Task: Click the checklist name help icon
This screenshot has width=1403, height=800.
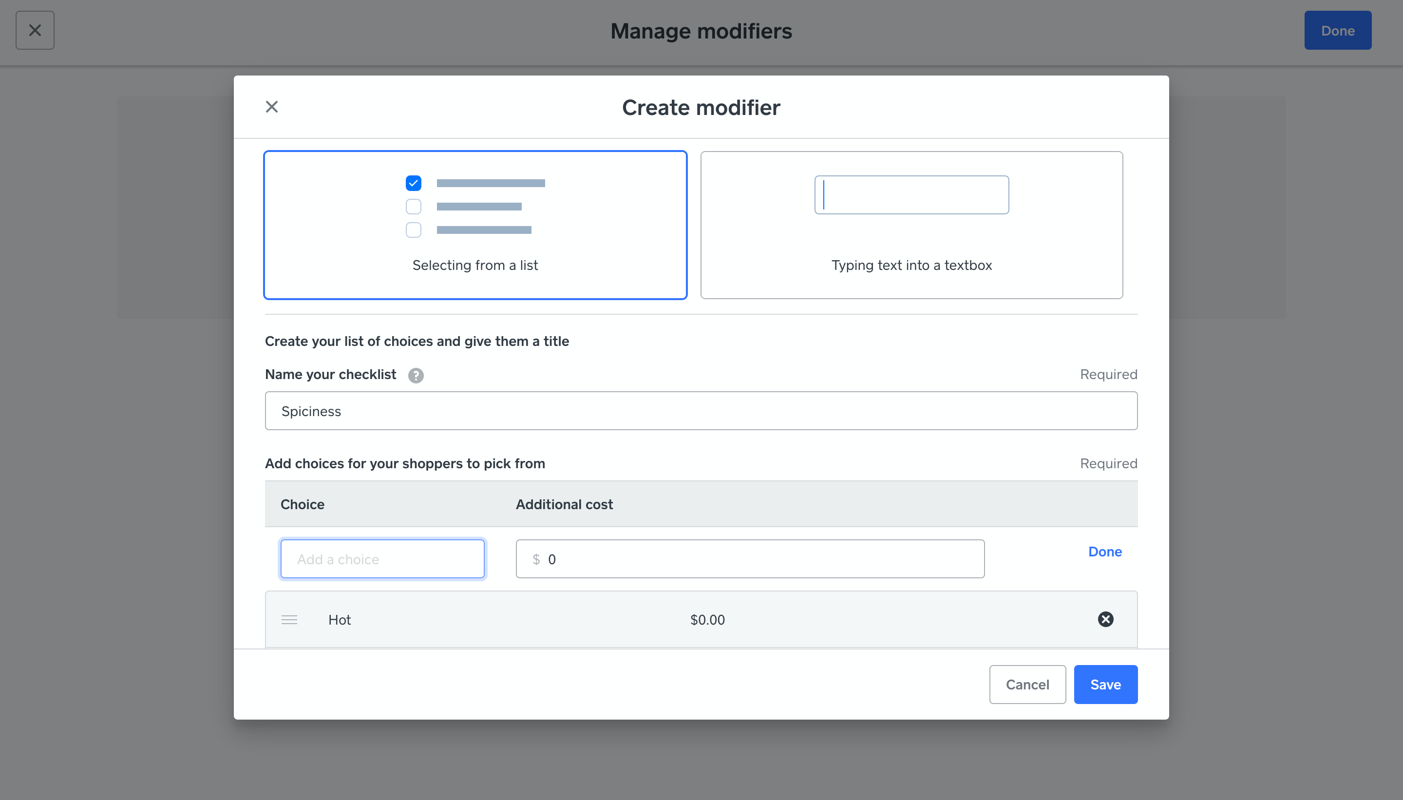Action: click(415, 375)
